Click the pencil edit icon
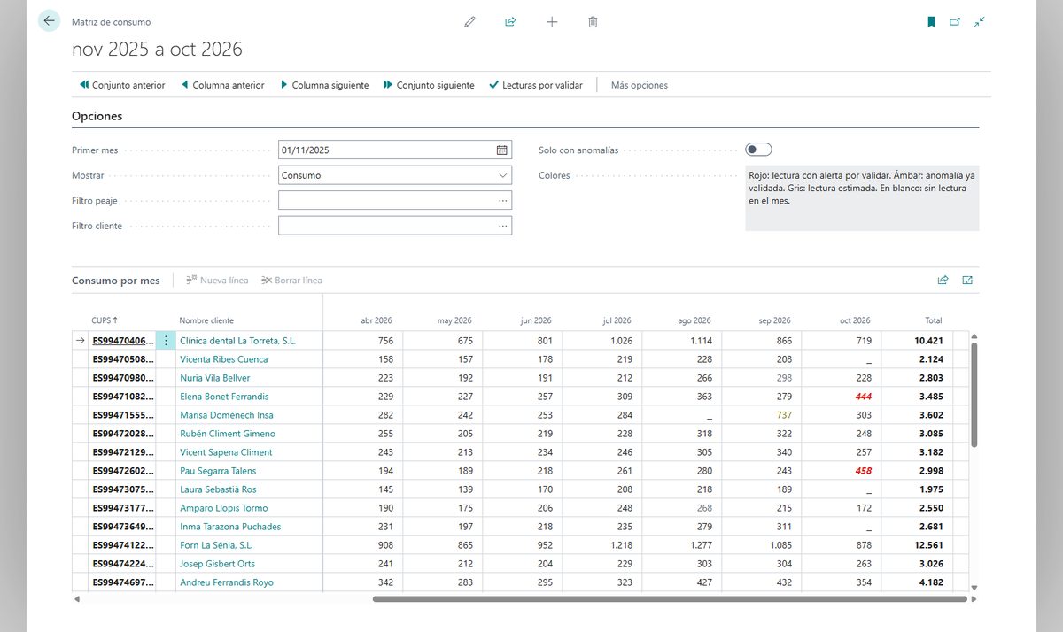 (x=469, y=22)
